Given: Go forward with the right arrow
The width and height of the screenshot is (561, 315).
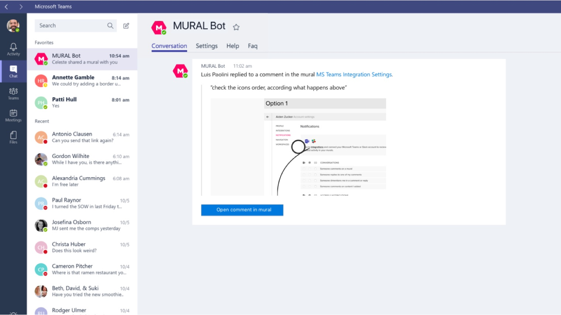Looking at the screenshot, I should (21, 7).
